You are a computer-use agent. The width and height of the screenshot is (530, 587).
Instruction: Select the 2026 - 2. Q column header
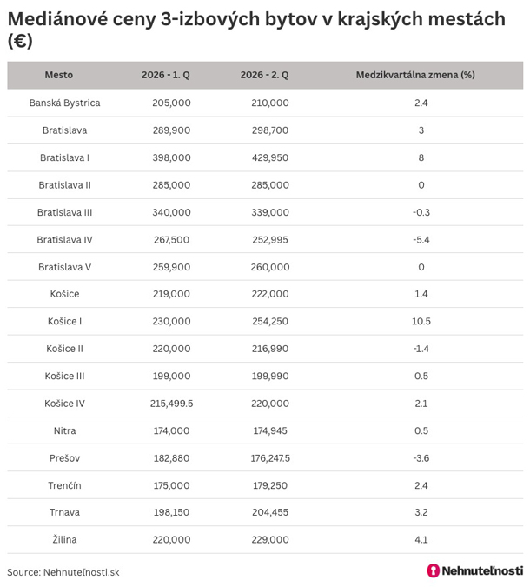click(x=264, y=75)
